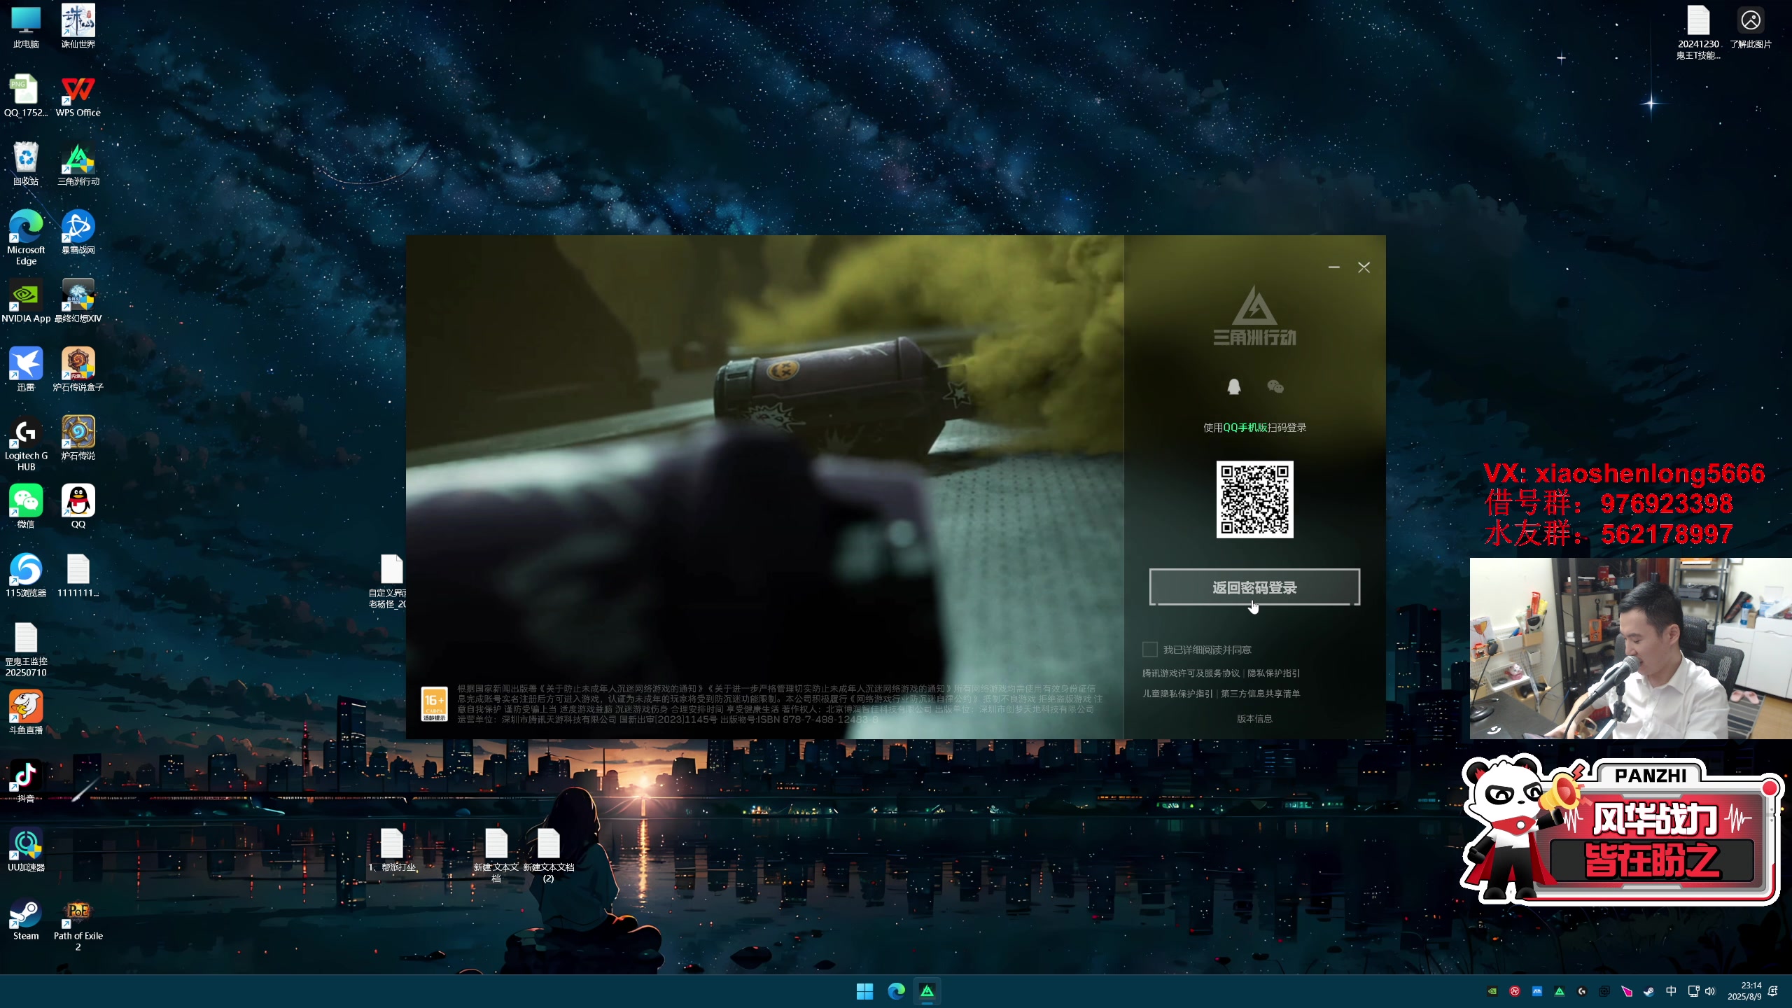Select the 三角洲行动 desktop shortcut
The height and width of the screenshot is (1008, 1792).
78,164
